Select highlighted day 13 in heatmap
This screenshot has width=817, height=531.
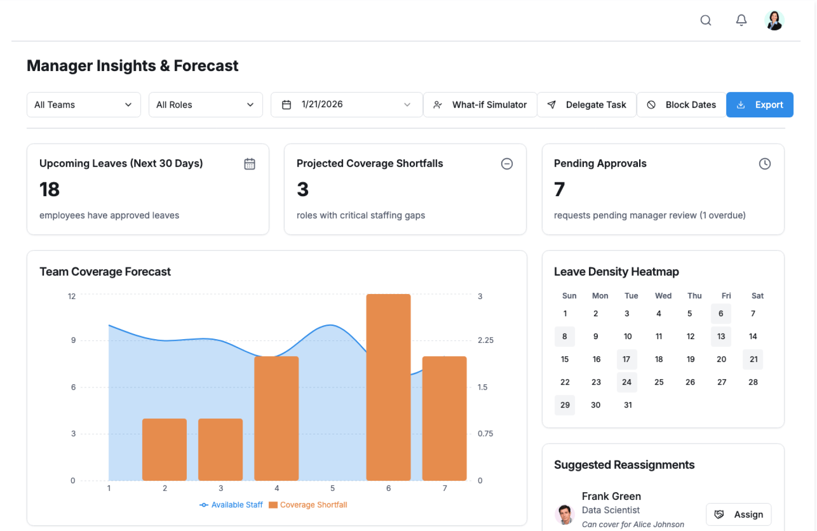point(721,336)
